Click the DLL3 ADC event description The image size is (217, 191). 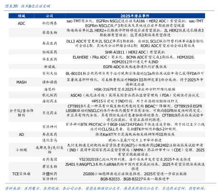[135, 43]
